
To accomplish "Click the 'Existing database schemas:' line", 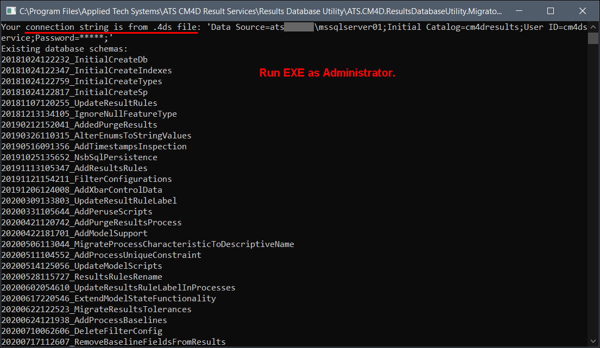I will pyautogui.click(x=65, y=49).
